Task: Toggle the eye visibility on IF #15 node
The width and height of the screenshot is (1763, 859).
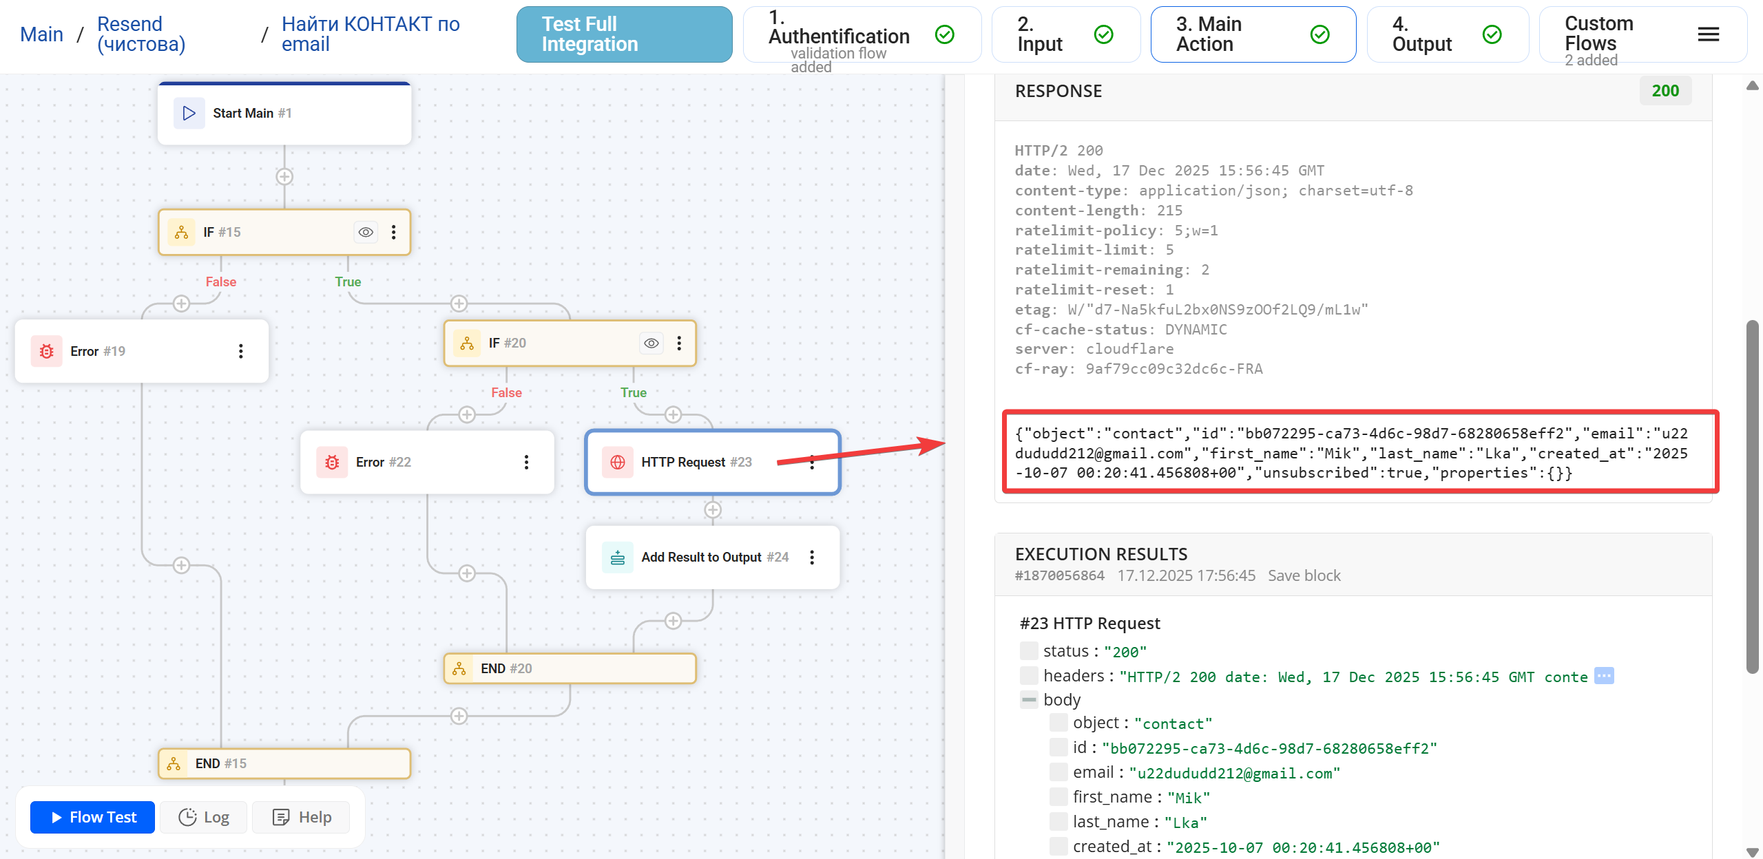Action: (365, 232)
